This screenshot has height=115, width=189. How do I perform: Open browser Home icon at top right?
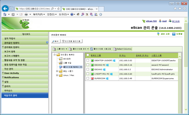[x=175, y=8]
